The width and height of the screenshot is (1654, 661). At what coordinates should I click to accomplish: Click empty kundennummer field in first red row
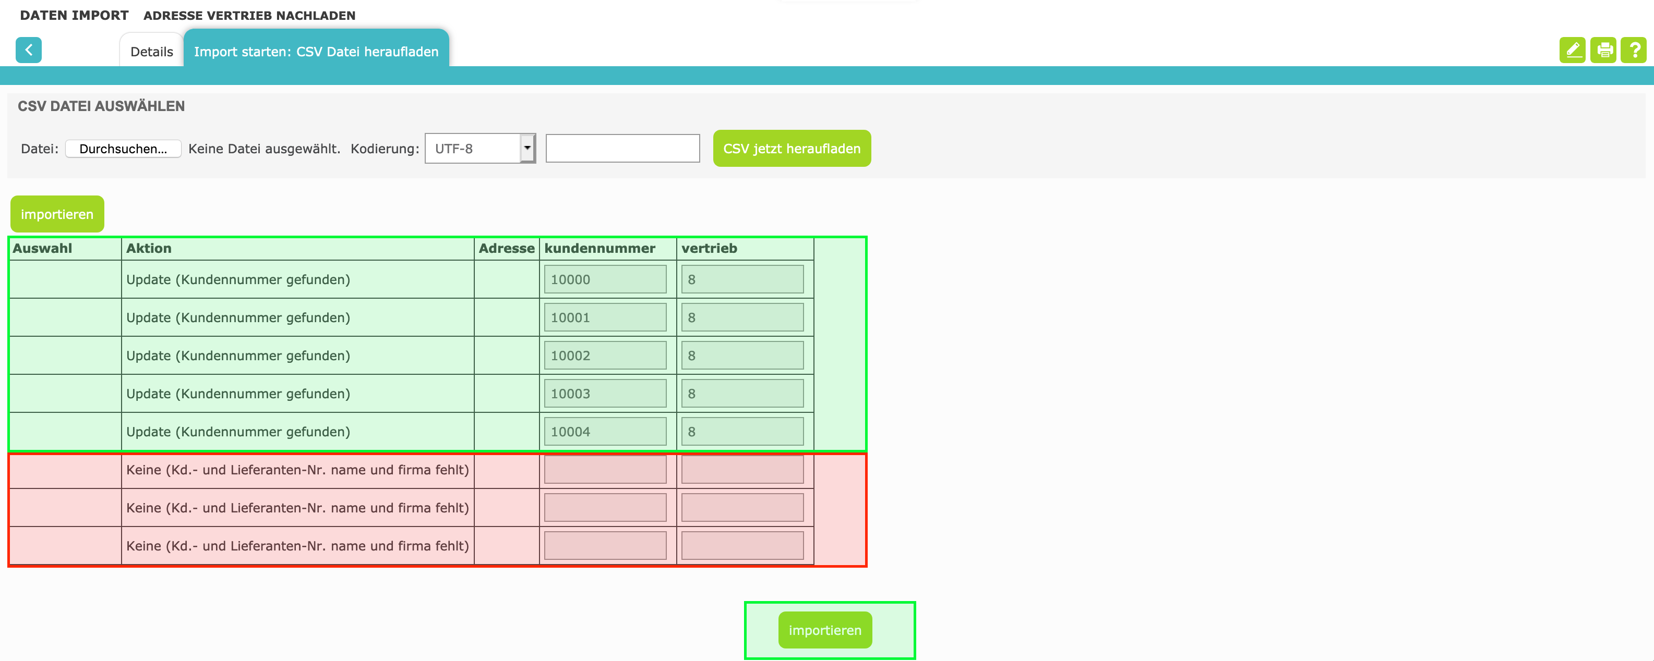point(605,470)
